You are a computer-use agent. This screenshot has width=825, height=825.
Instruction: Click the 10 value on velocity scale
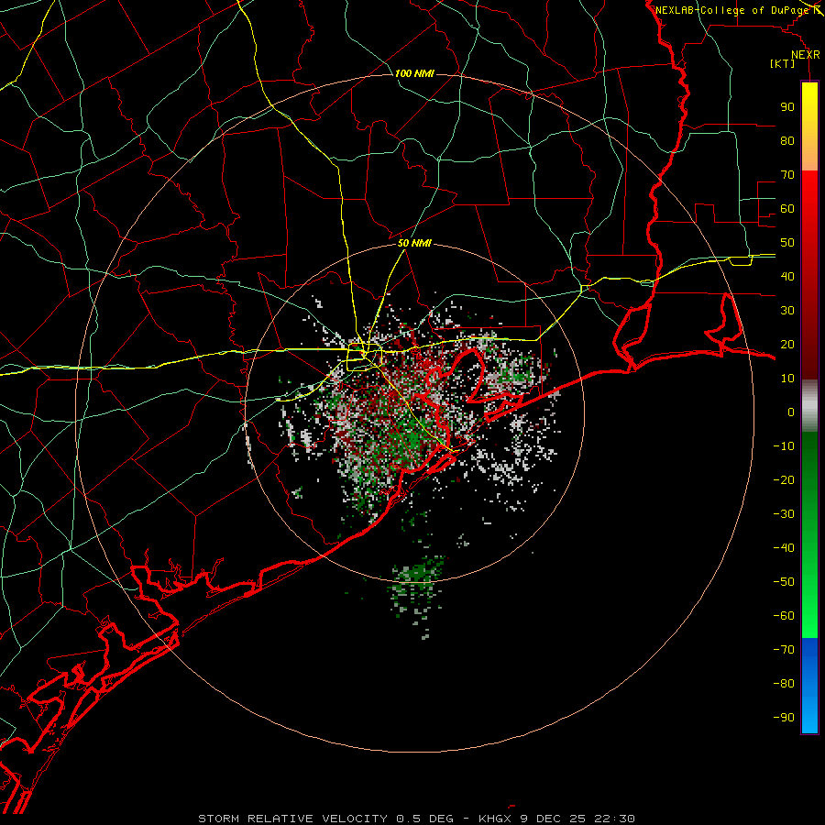(x=787, y=379)
